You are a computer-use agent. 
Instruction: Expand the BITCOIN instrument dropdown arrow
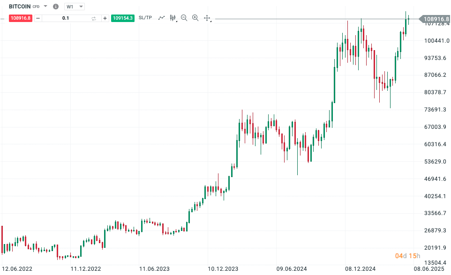pyautogui.click(x=45, y=6)
